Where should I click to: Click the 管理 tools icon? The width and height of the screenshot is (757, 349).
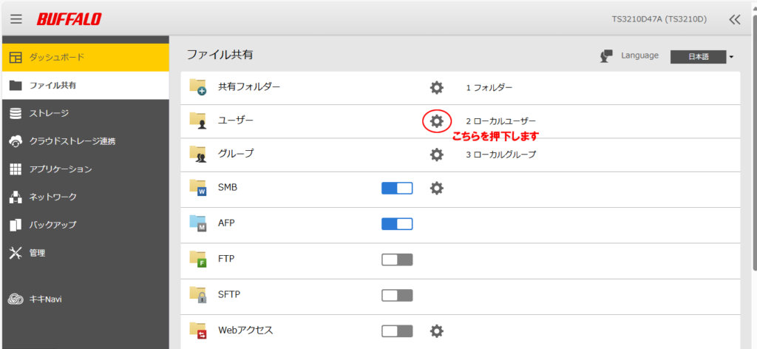pyautogui.click(x=16, y=253)
